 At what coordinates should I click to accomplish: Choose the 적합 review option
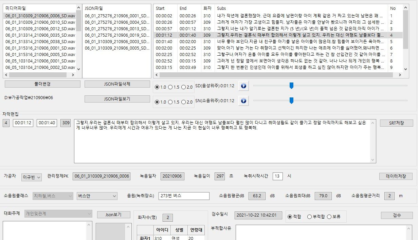pyautogui.click(x=295, y=217)
